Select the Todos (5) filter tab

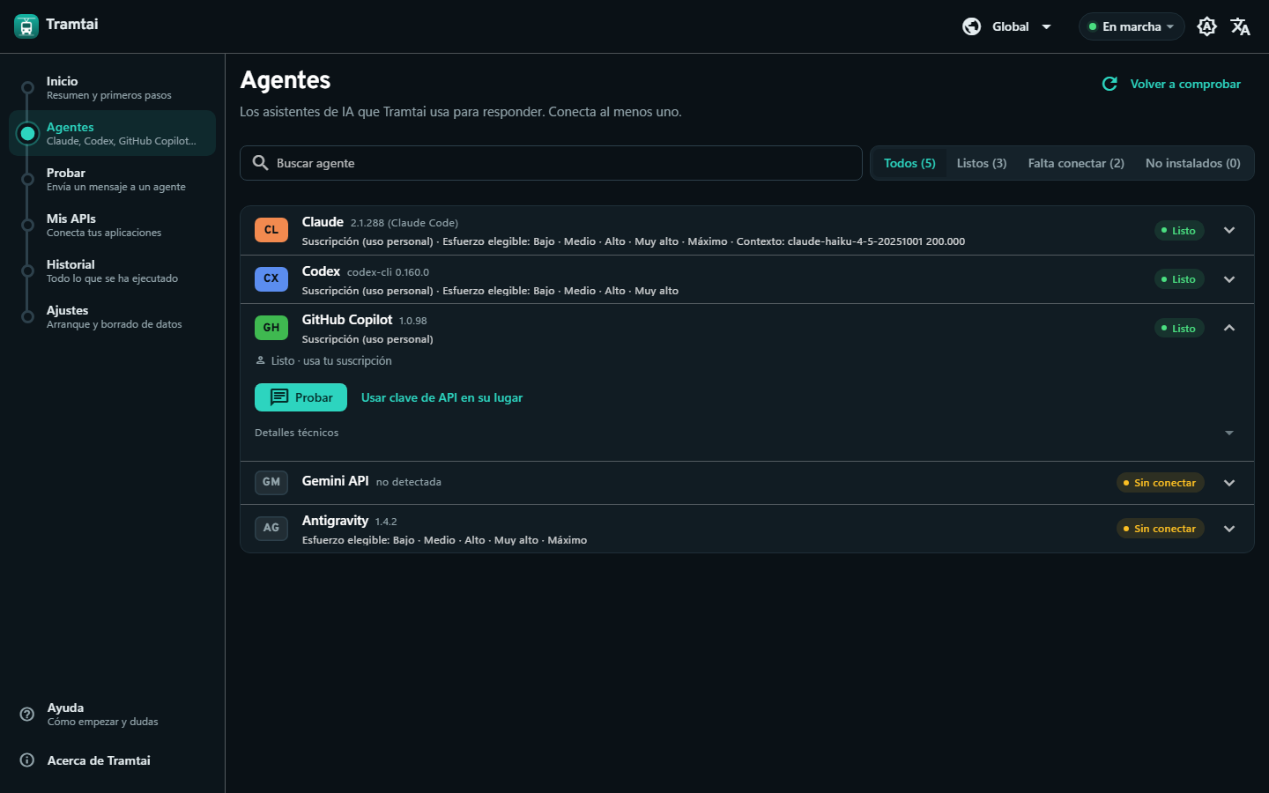909,163
